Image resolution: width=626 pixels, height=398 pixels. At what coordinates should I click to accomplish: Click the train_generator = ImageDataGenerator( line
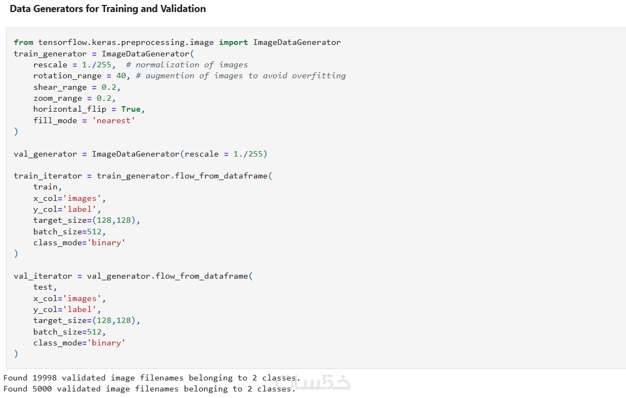[104, 54]
